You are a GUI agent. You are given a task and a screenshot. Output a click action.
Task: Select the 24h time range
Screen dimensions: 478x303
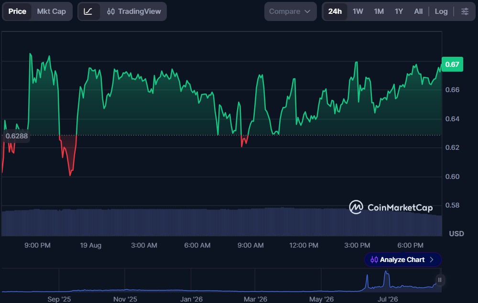pos(335,11)
